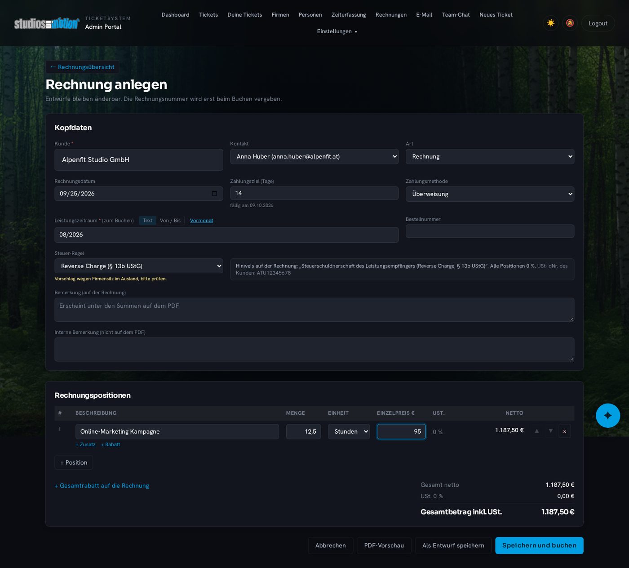Open the calendar picker for Rechnungsdatum

point(214,194)
